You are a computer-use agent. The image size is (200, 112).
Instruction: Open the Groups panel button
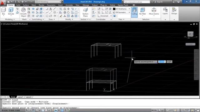174,11
